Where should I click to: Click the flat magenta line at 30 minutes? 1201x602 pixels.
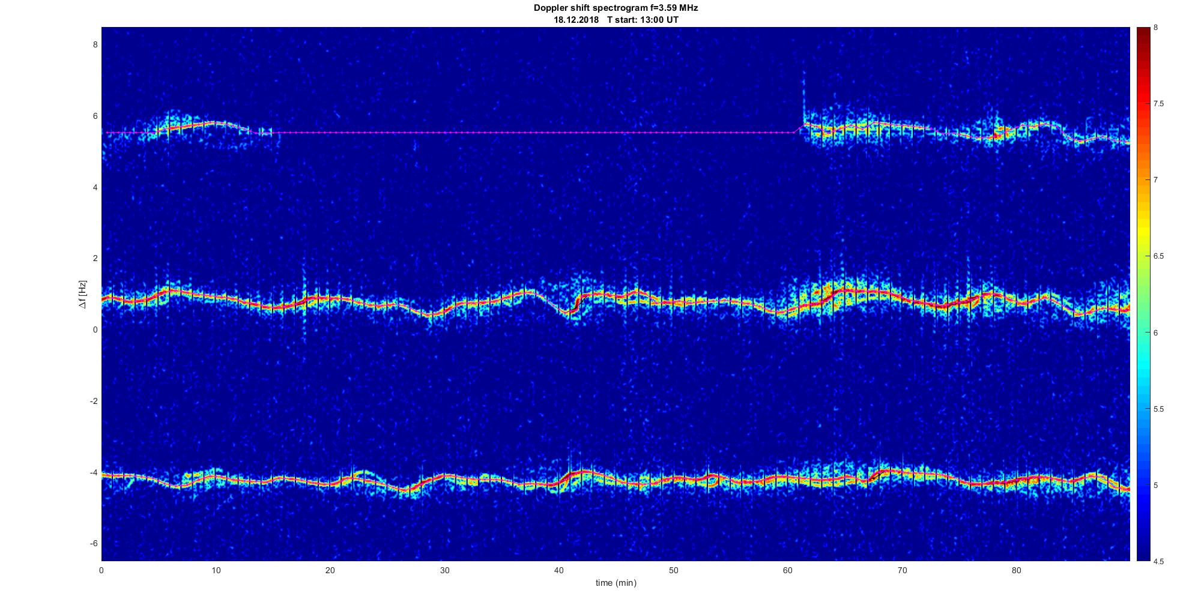point(444,133)
